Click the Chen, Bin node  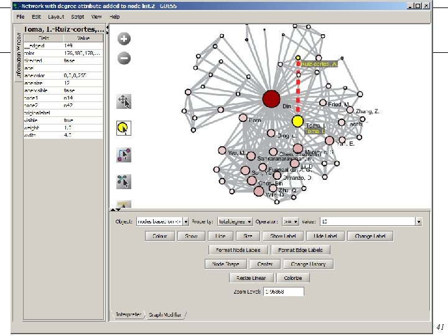click(x=252, y=180)
